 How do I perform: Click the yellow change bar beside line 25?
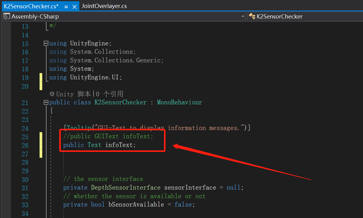[41, 136]
